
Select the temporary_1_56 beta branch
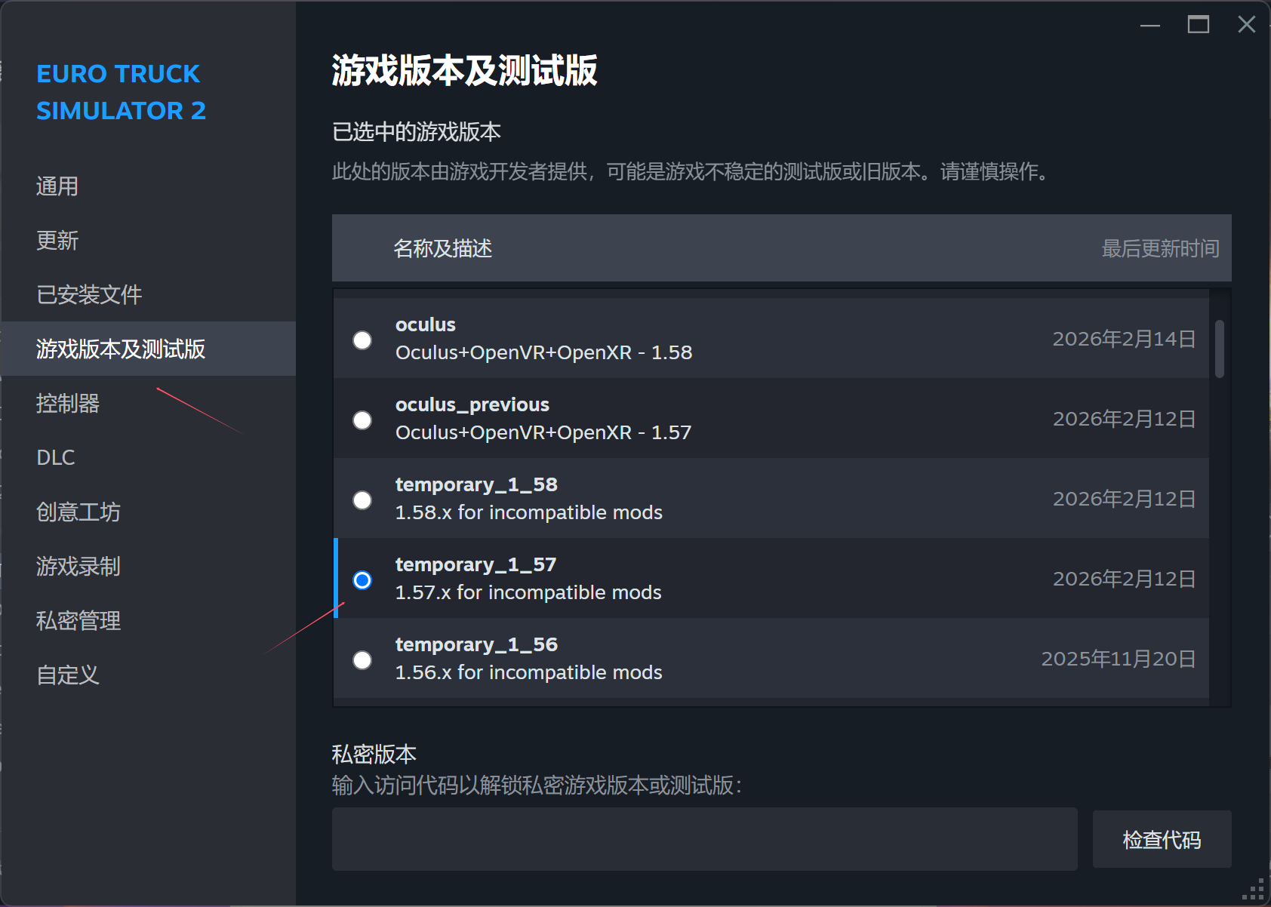362,659
